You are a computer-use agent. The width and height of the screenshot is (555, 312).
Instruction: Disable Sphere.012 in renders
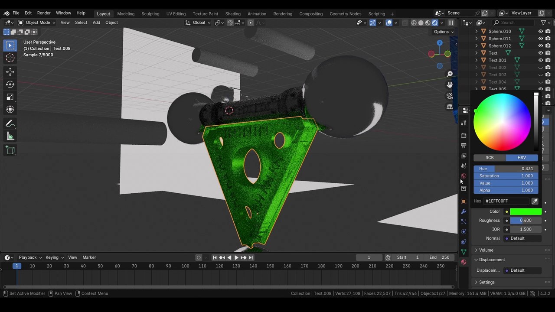548,46
